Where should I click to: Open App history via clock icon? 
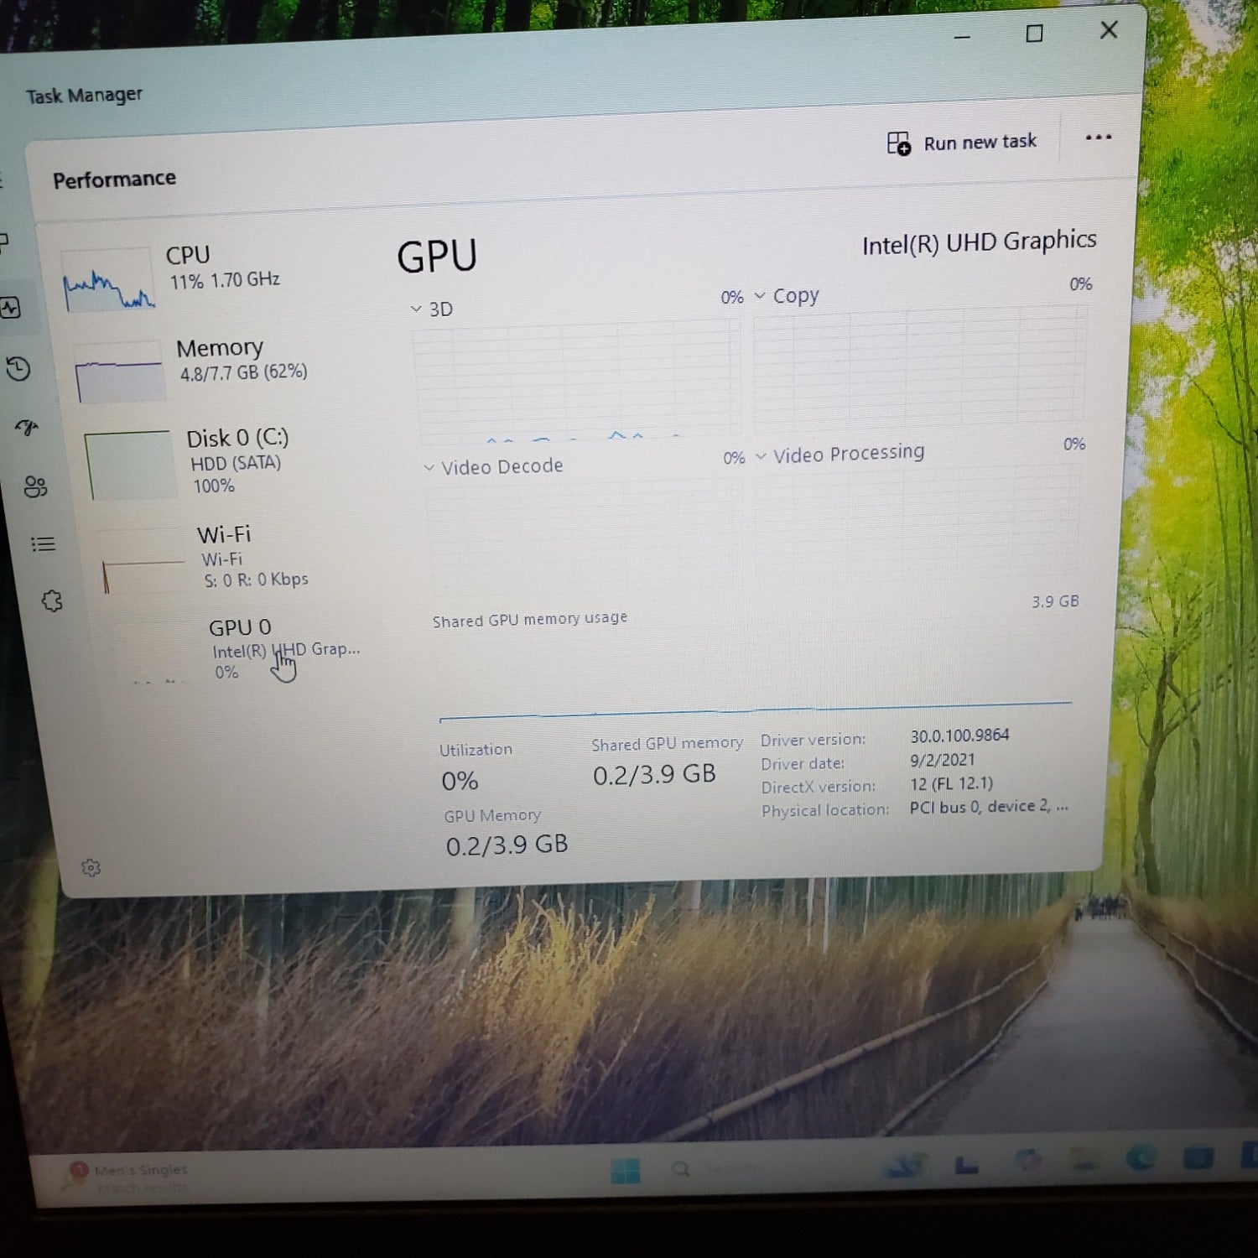click(18, 369)
